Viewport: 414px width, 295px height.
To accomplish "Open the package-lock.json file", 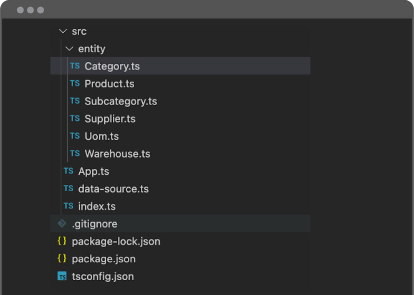I will pos(116,241).
